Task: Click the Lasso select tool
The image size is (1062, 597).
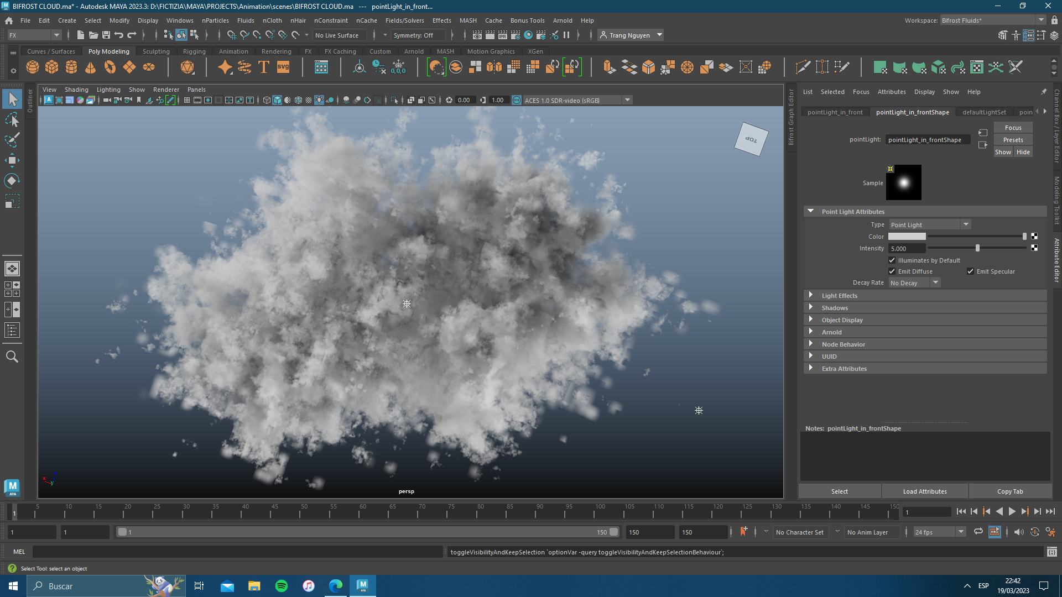Action: coord(12,119)
